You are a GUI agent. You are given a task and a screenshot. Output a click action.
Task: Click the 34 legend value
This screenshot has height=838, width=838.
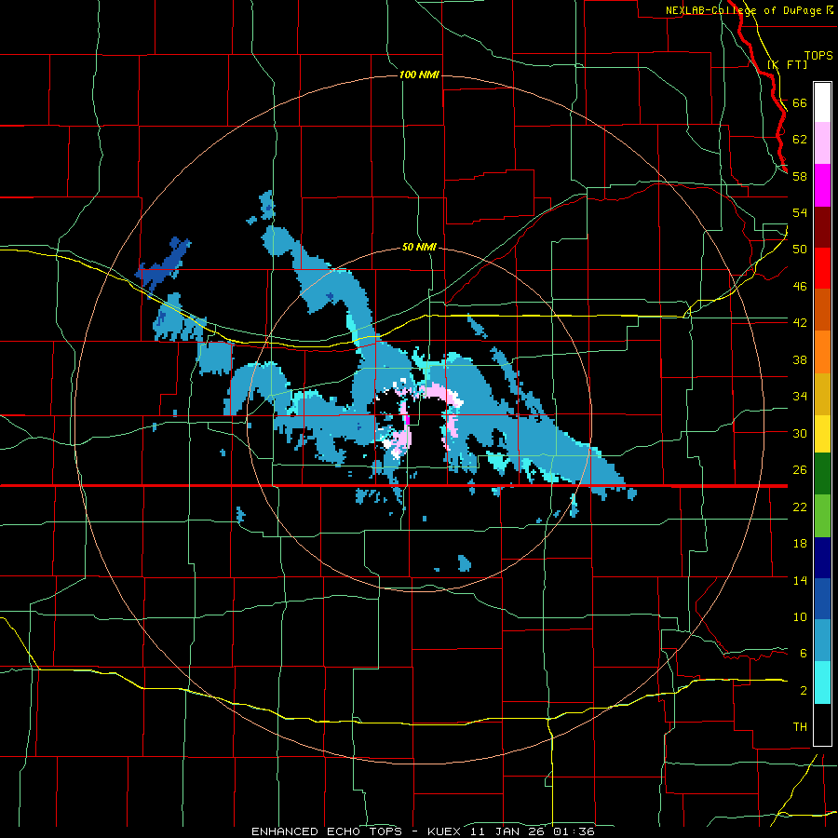(x=800, y=397)
